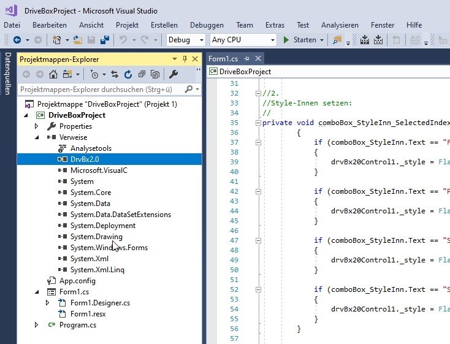450x344 pixels.
Task: Collapse the if block at line 37
Action: pos(258,142)
